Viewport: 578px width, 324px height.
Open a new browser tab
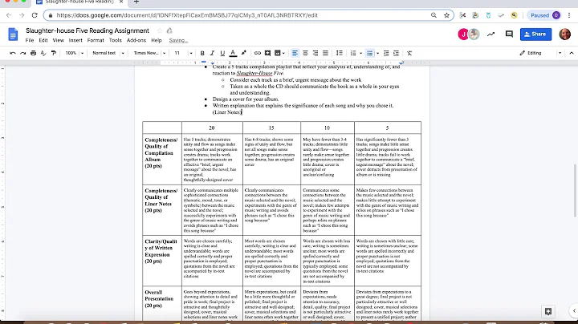point(136,2)
